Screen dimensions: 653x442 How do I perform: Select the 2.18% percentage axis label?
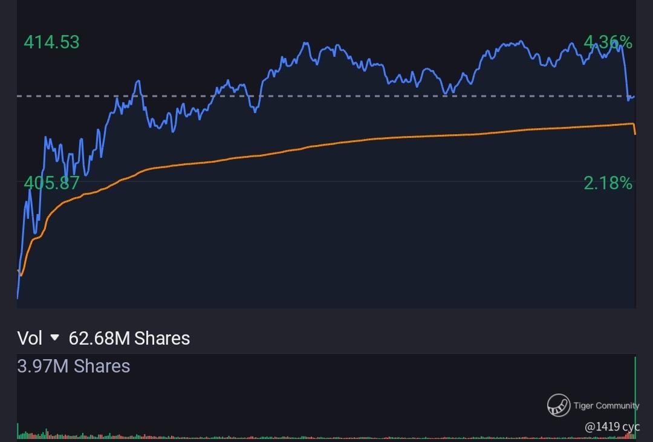click(x=608, y=183)
